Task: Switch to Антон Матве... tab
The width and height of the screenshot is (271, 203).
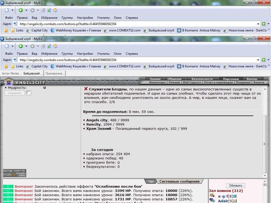Action: click(11, 73)
